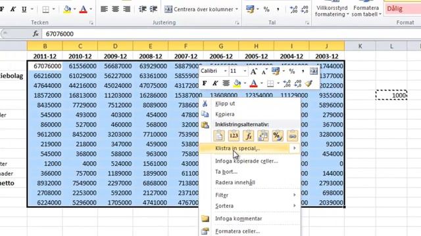Open Calibri font box in mini toolbar
The height and width of the screenshot is (236, 421).
click(x=214, y=71)
